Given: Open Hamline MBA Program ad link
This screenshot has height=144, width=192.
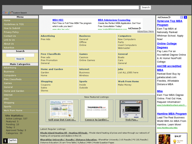Looking at the screenshot, I should pos(172,114).
